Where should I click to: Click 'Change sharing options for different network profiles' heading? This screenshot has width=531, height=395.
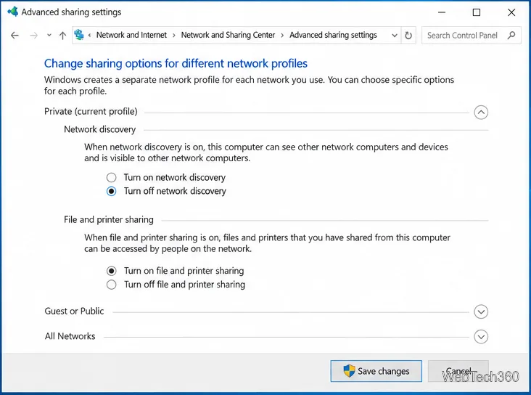point(176,63)
